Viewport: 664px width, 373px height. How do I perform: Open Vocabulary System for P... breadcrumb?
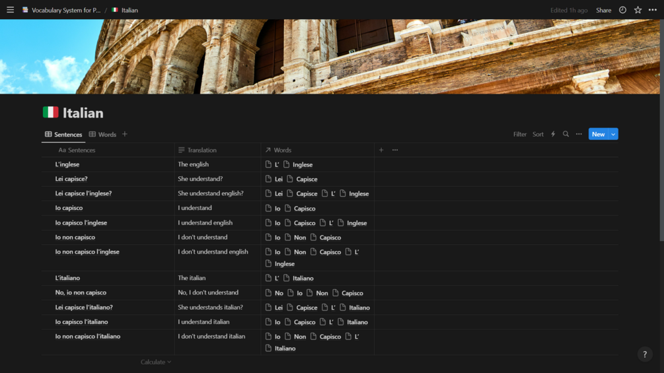point(62,10)
